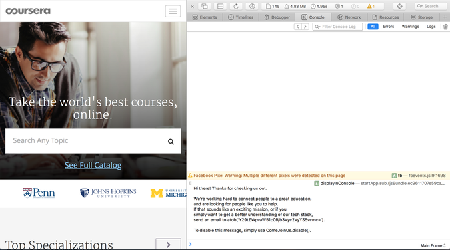Add new inspector tab plus icon
Viewport: 450px width, 250px height.
pyautogui.click(x=445, y=17)
